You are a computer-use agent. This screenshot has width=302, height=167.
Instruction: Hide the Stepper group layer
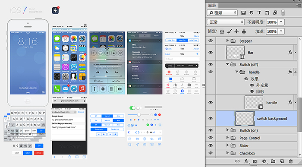[211, 41]
